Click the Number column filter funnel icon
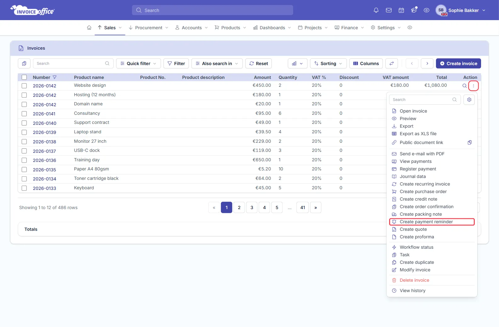 pos(54,77)
